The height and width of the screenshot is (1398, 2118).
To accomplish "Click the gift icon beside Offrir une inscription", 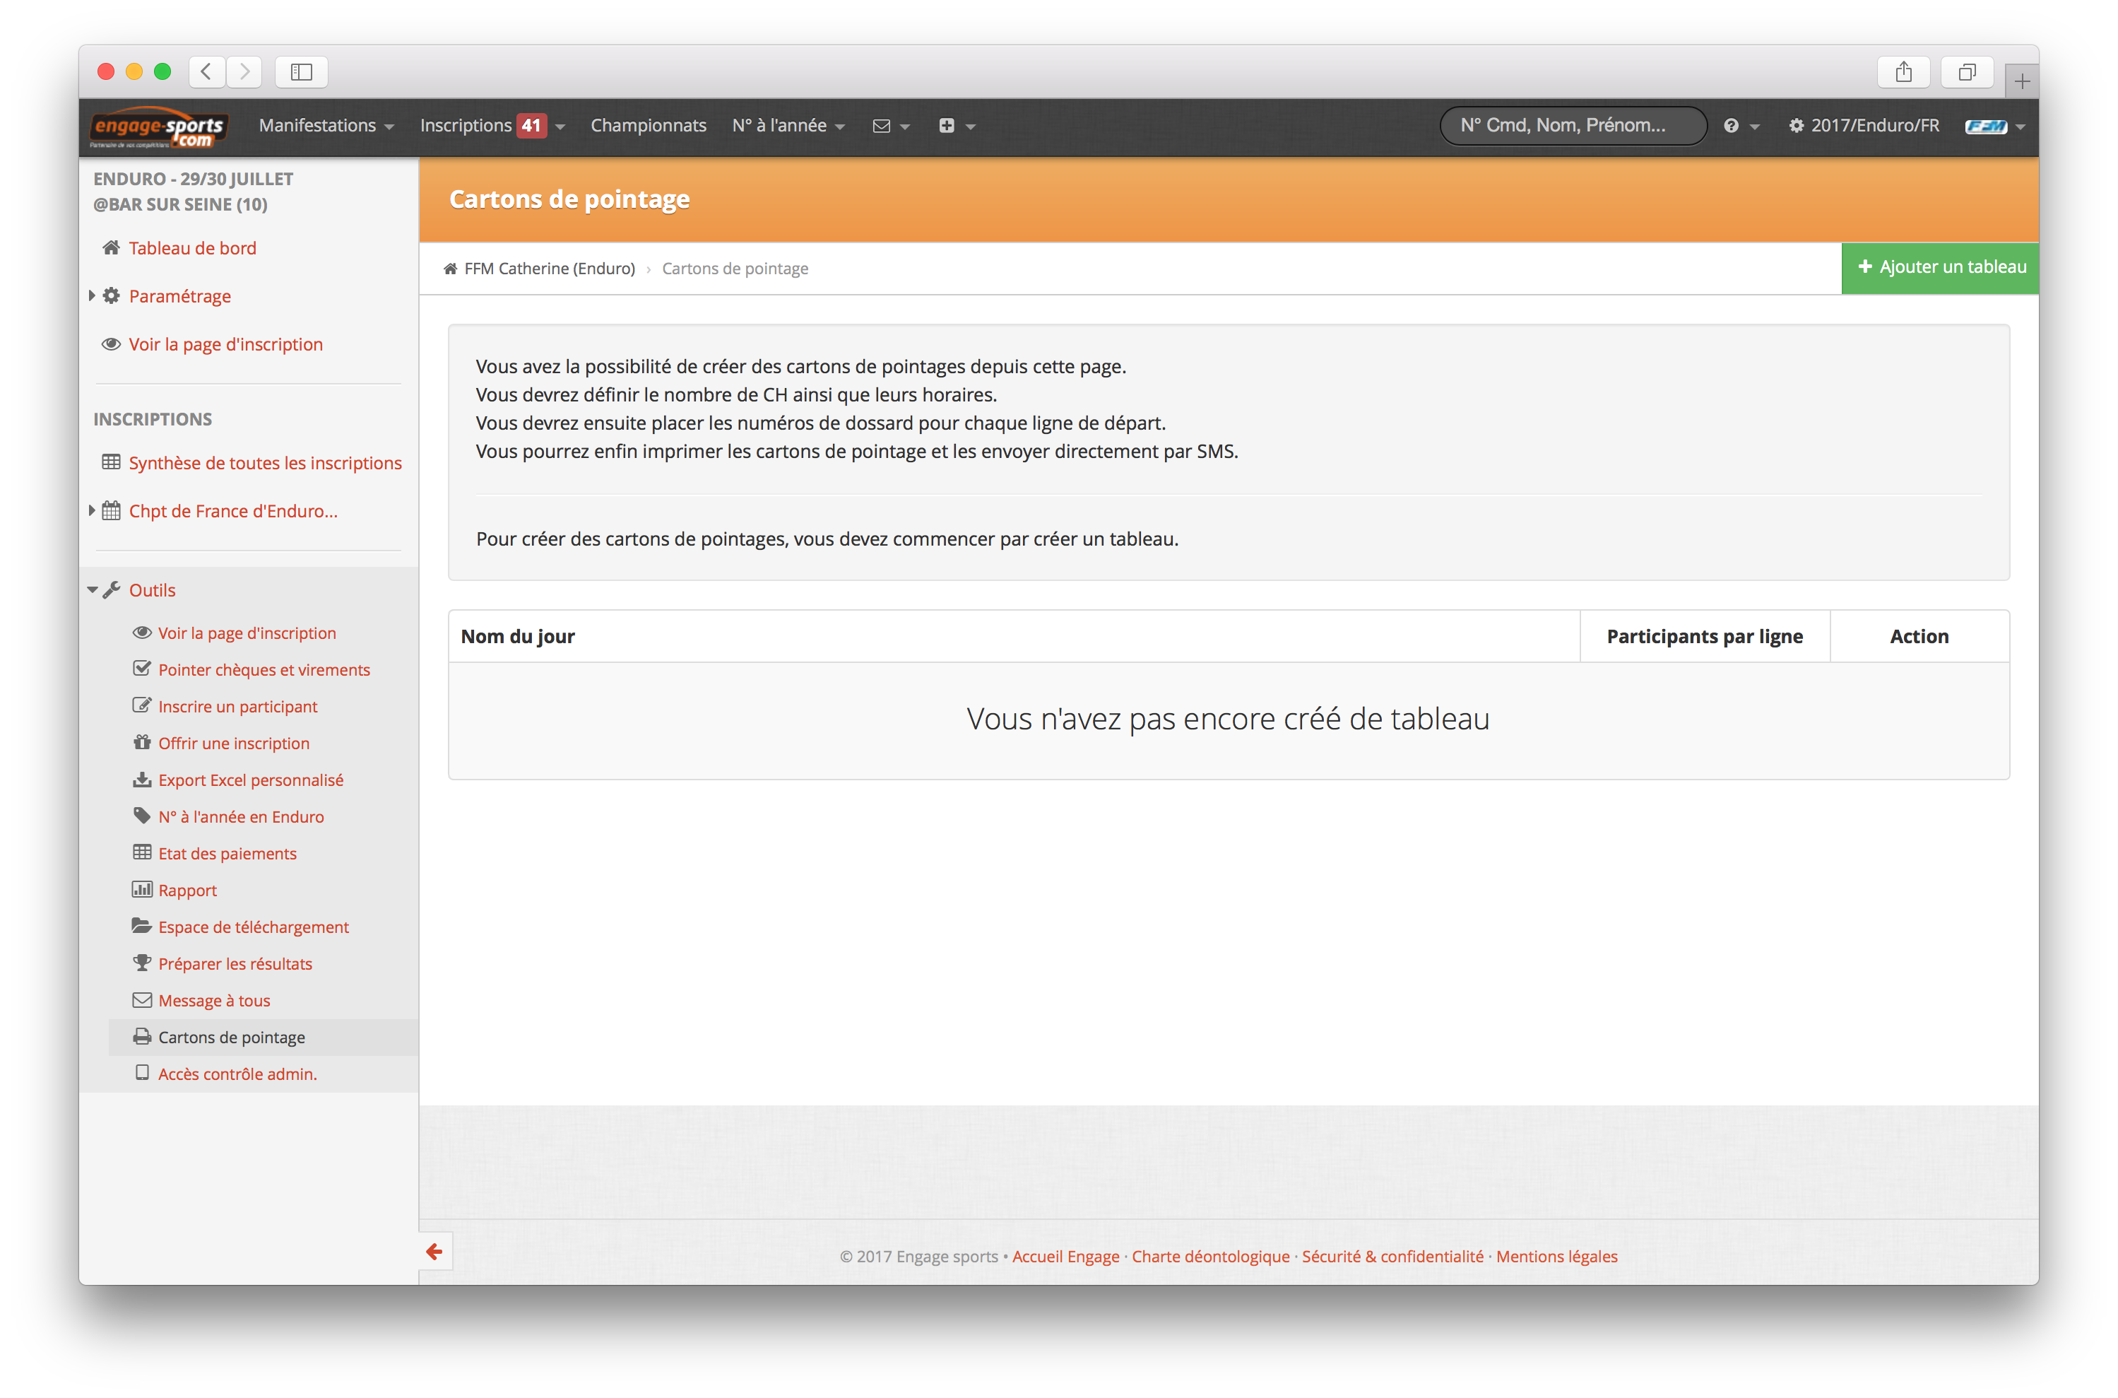I will 142,742.
